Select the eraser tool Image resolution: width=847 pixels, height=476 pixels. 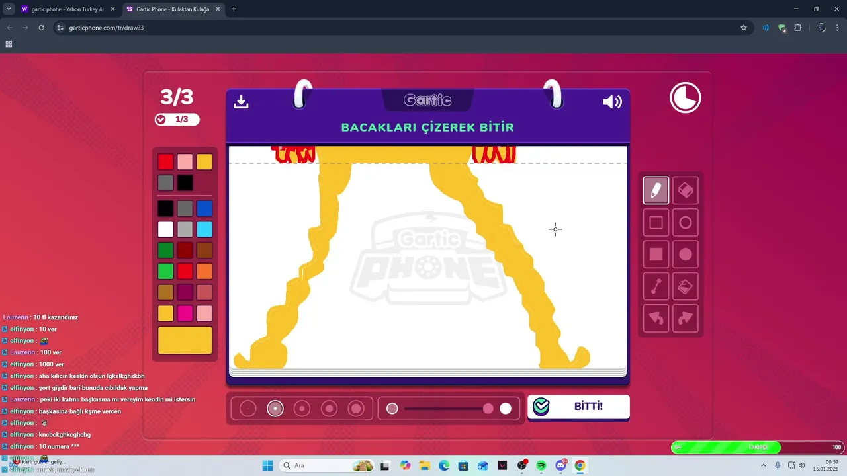686,190
